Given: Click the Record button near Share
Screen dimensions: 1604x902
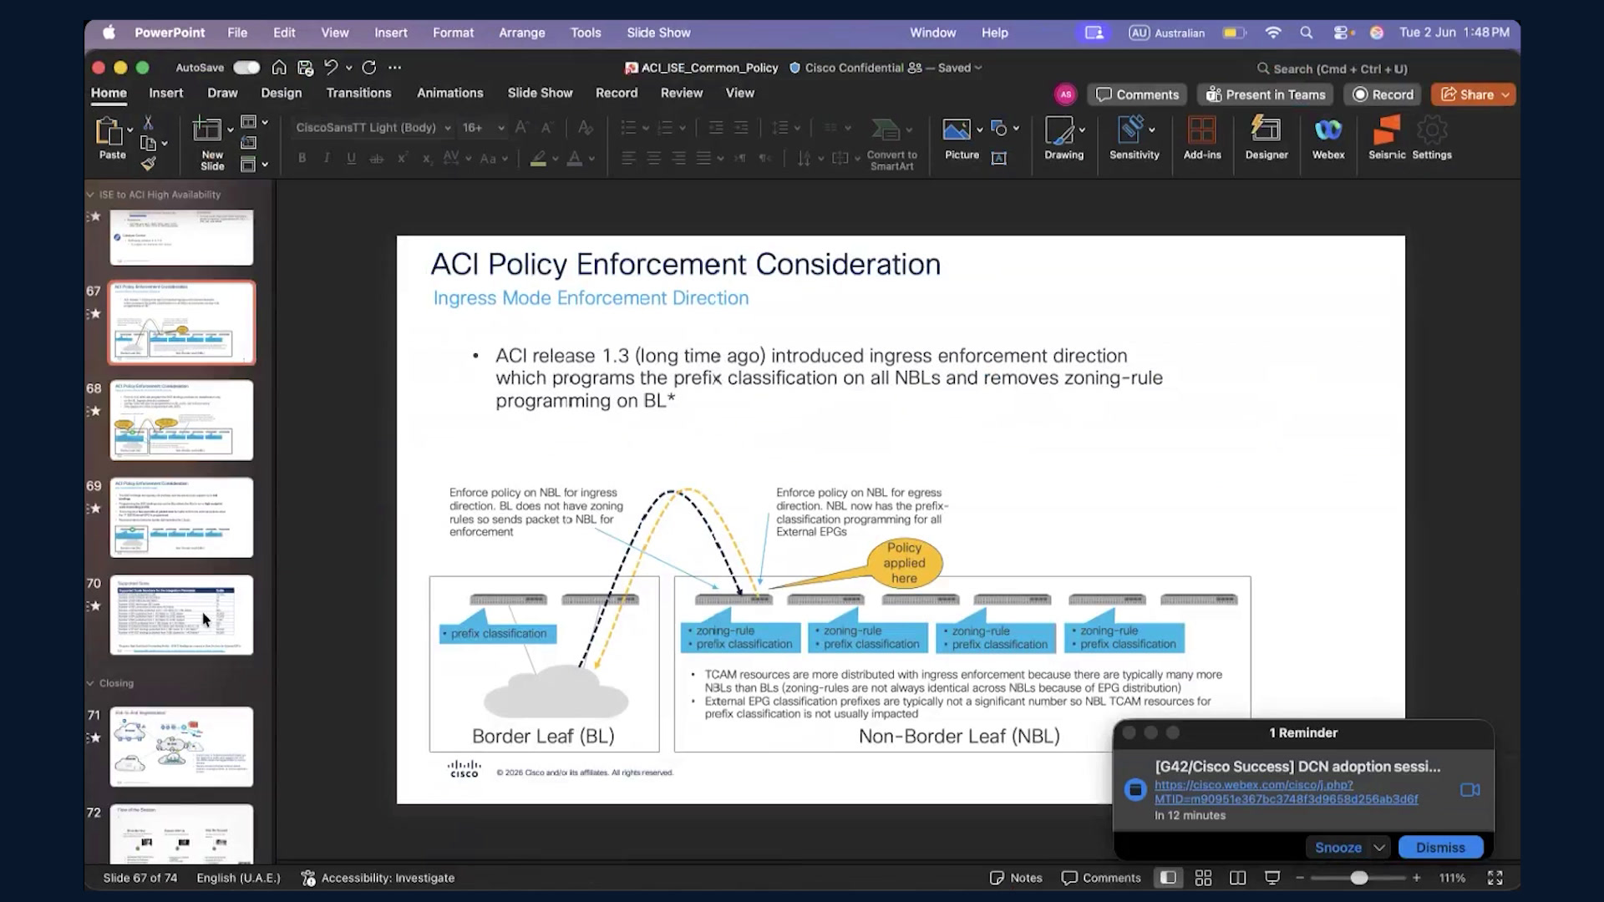Looking at the screenshot, I should 1383,95.
